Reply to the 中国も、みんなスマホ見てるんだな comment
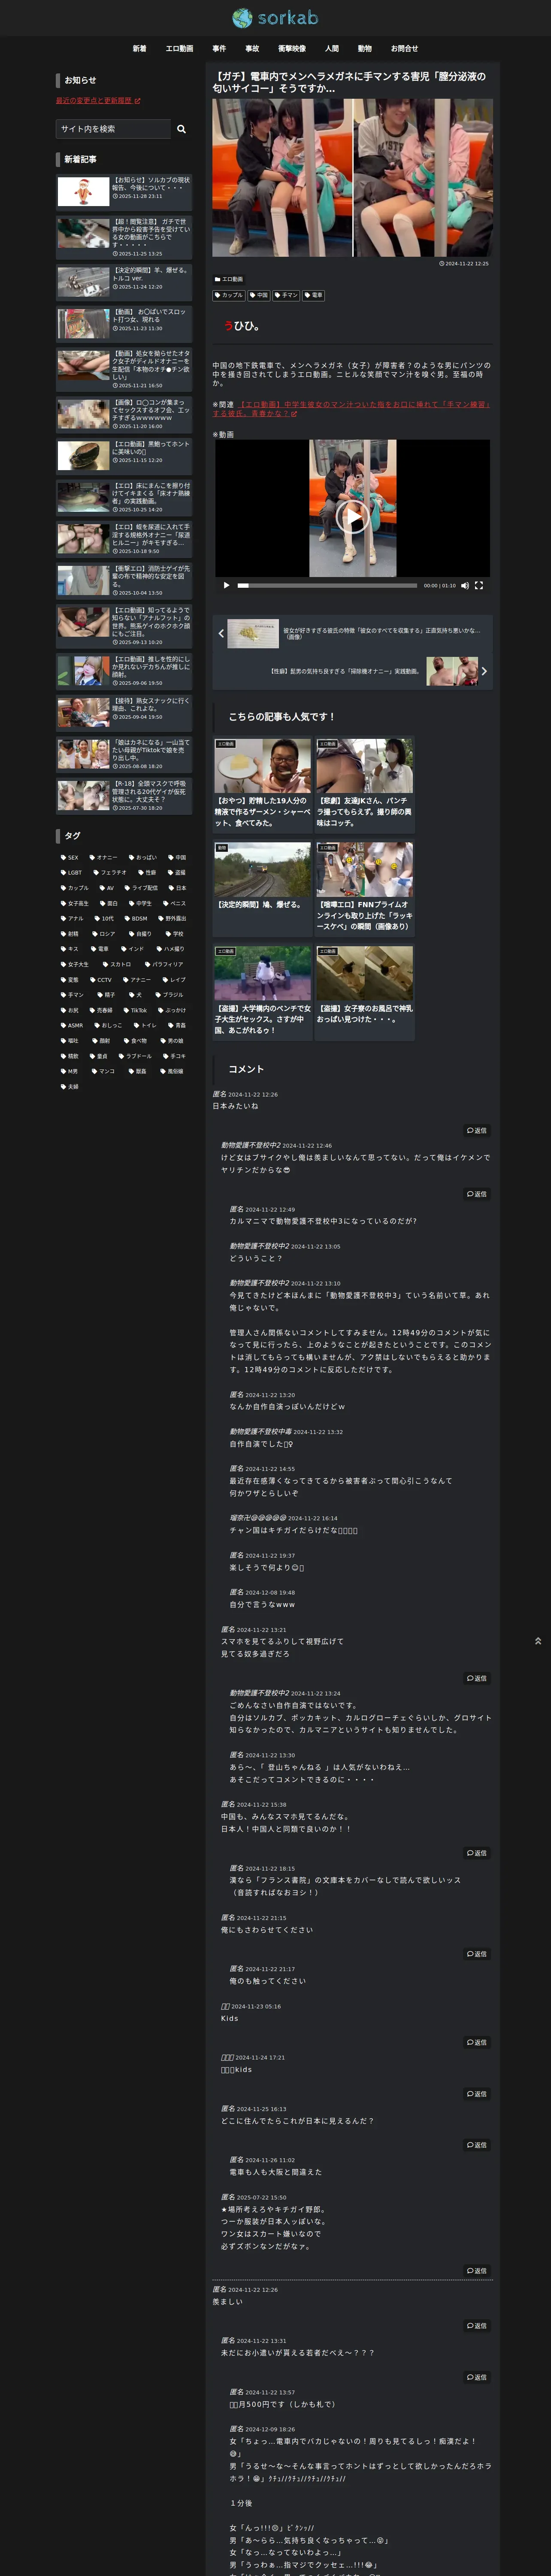551x2576 pixels. click(x=477, y=1853)
